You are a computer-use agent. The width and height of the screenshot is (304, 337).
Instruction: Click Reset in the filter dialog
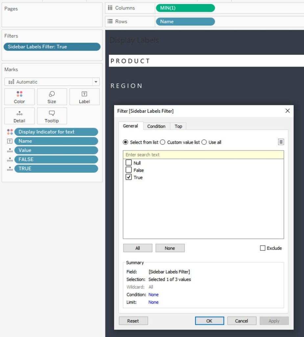[133, 321]
